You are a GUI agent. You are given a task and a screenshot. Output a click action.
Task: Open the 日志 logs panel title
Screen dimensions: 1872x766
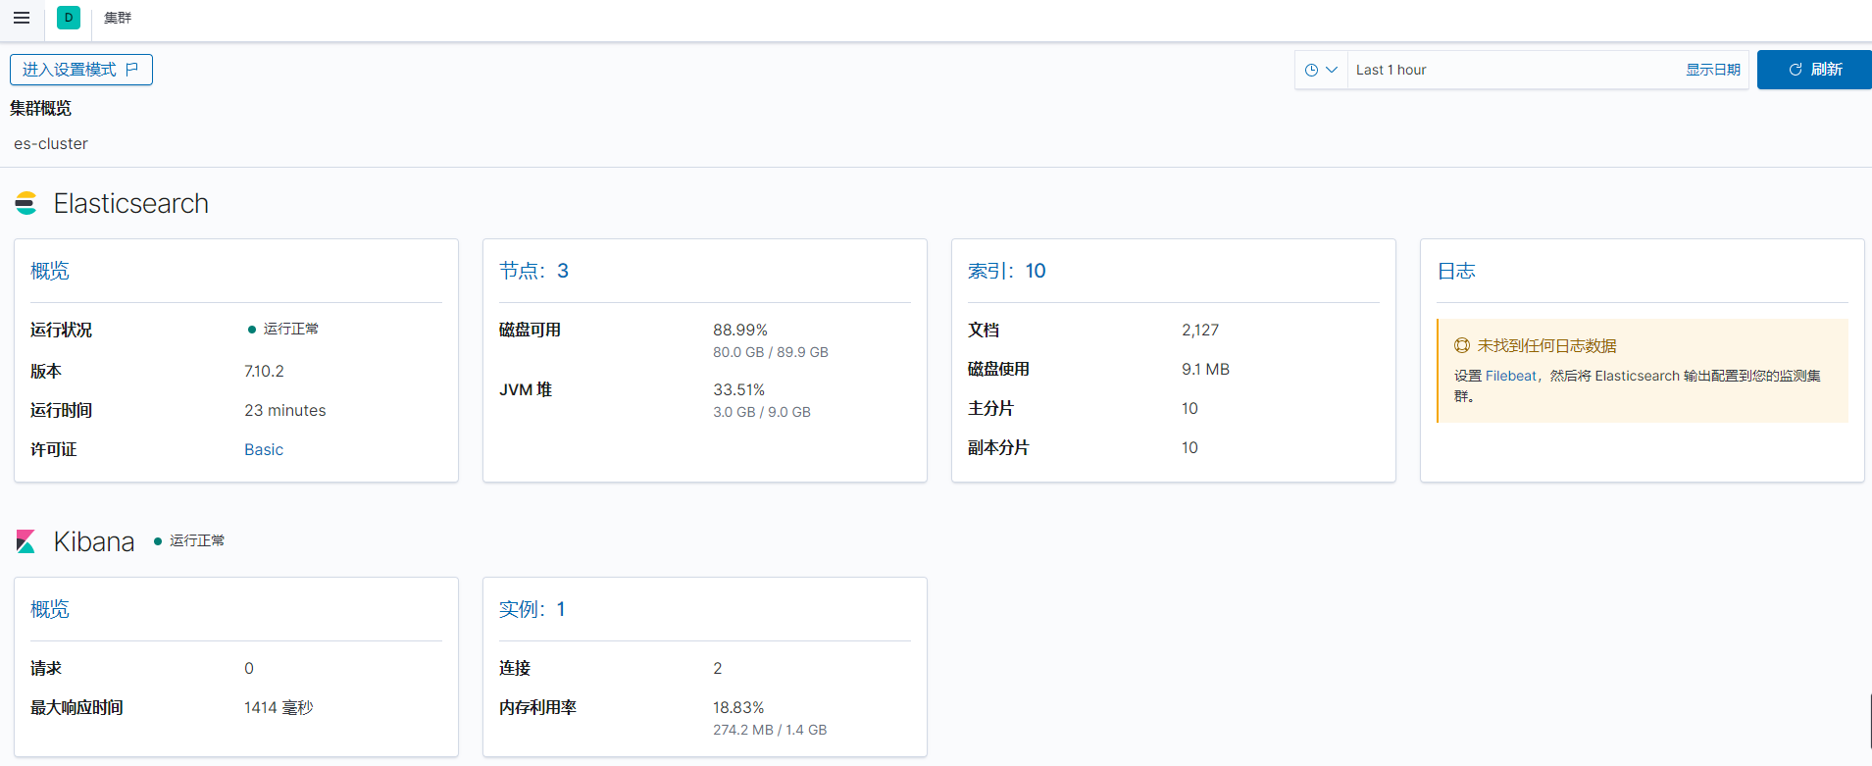coord(1456,271)
